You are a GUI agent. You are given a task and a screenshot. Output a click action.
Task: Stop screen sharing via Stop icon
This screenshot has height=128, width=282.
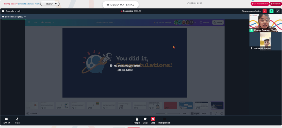153,121
